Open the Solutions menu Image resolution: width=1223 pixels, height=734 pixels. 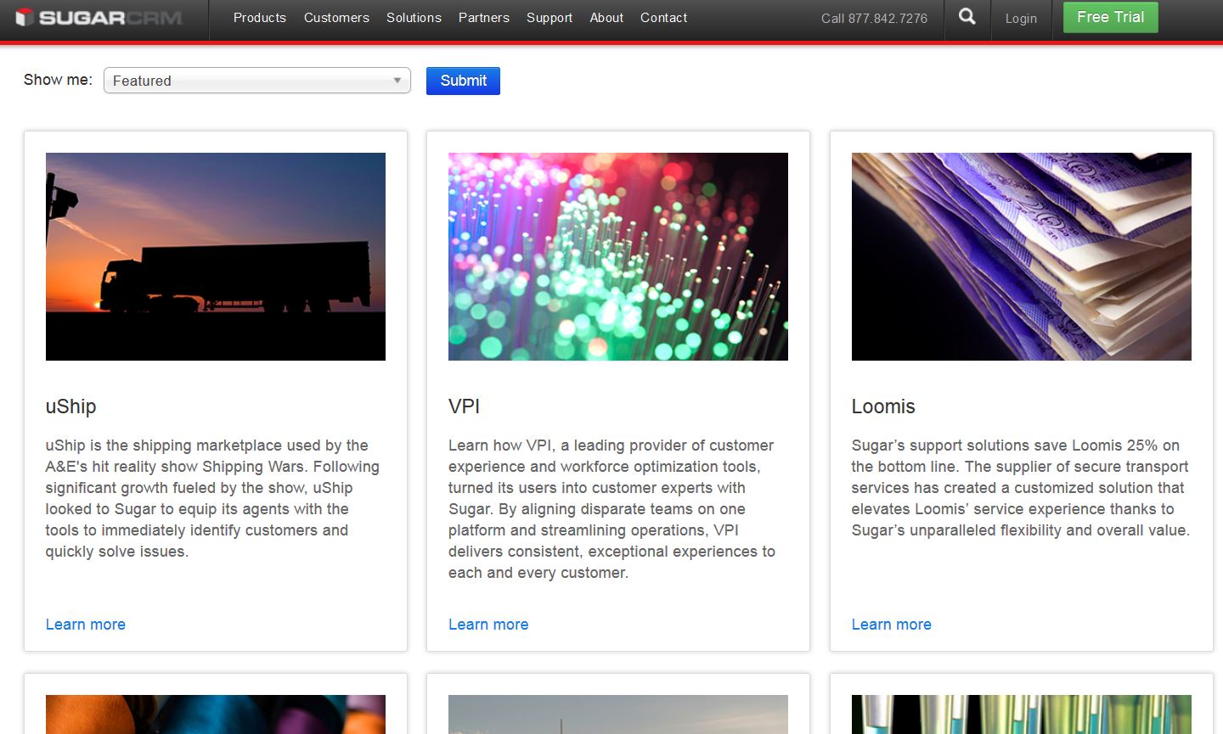pyautogui.click(x=414, y=18)
